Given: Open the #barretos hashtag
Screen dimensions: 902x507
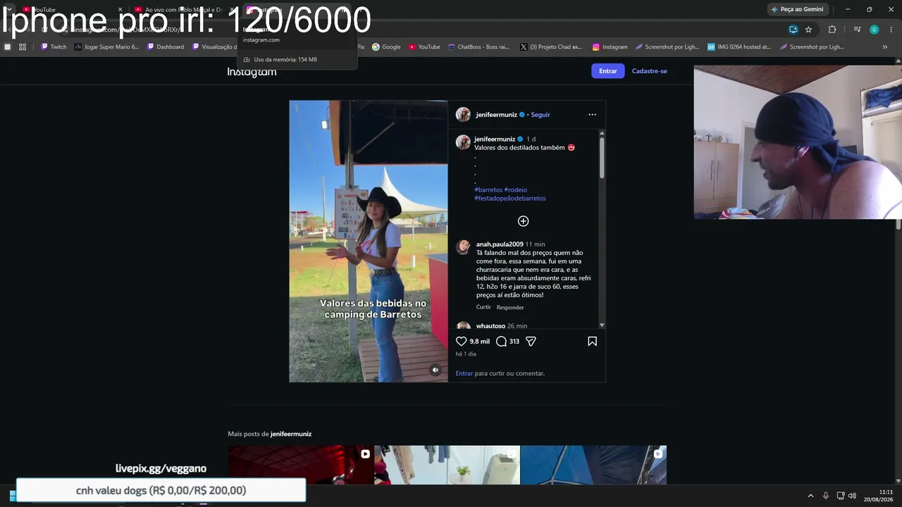Looking at the screenshot, I should [488, 190].
